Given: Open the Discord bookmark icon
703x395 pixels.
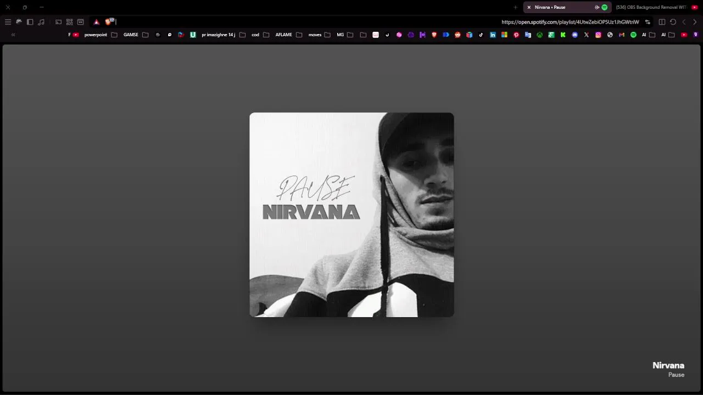Looking at the screenshot, I should [x=575, y=35].
